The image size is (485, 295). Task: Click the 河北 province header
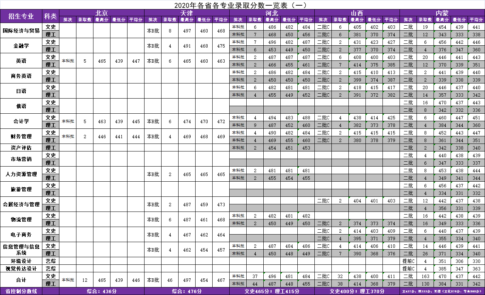tap(272, 13)
